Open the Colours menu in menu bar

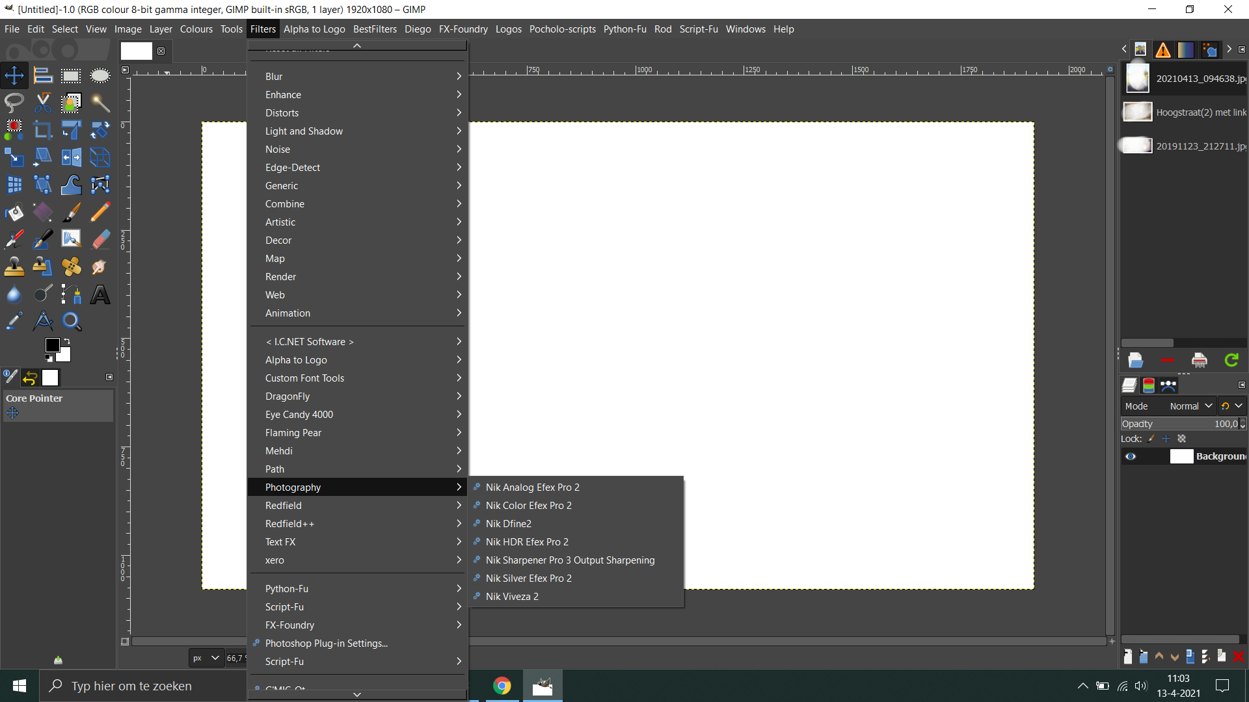coord(196,29)
